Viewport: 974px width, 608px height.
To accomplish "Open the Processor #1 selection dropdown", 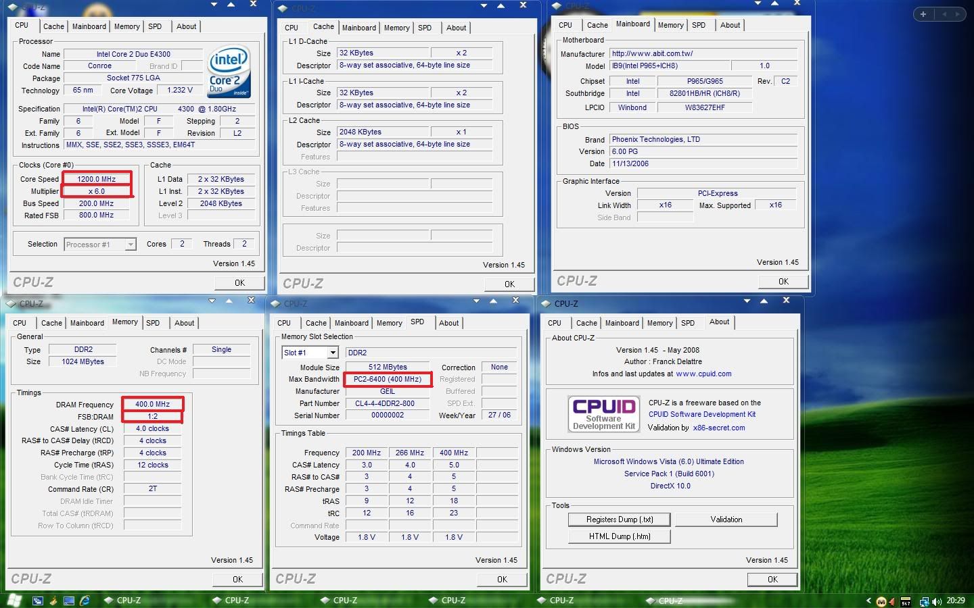I will point(131,245).
